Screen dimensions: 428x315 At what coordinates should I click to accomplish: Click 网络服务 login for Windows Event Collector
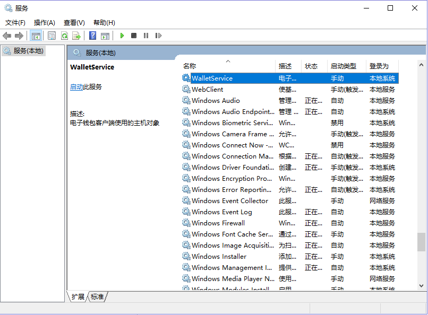click(x=382, y=201)
